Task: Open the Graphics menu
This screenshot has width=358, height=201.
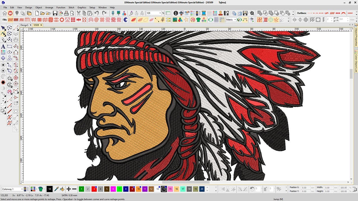Action: (82, 8)
